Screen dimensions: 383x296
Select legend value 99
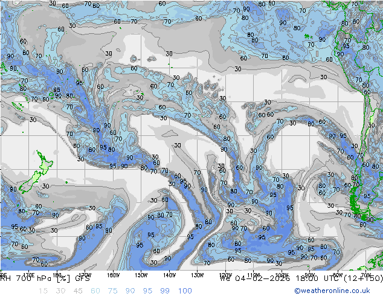165,291
